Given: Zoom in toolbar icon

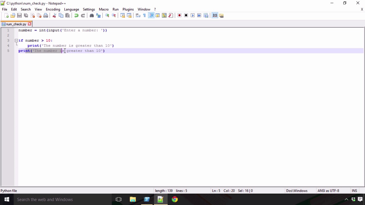Looking at the screenshot, I should tap(107, 15).
